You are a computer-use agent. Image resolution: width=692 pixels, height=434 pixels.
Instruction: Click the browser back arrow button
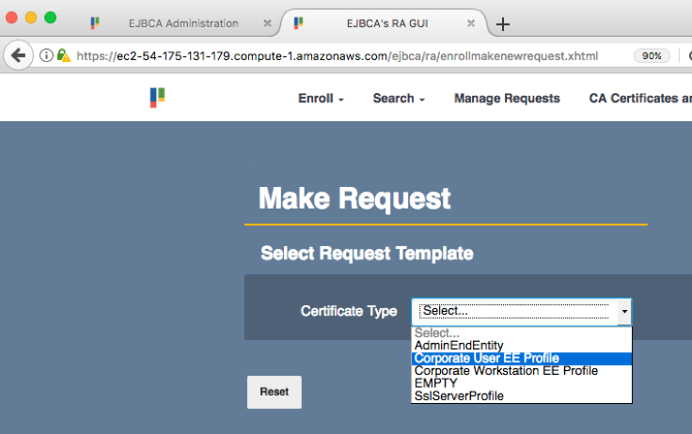(18, 55)
